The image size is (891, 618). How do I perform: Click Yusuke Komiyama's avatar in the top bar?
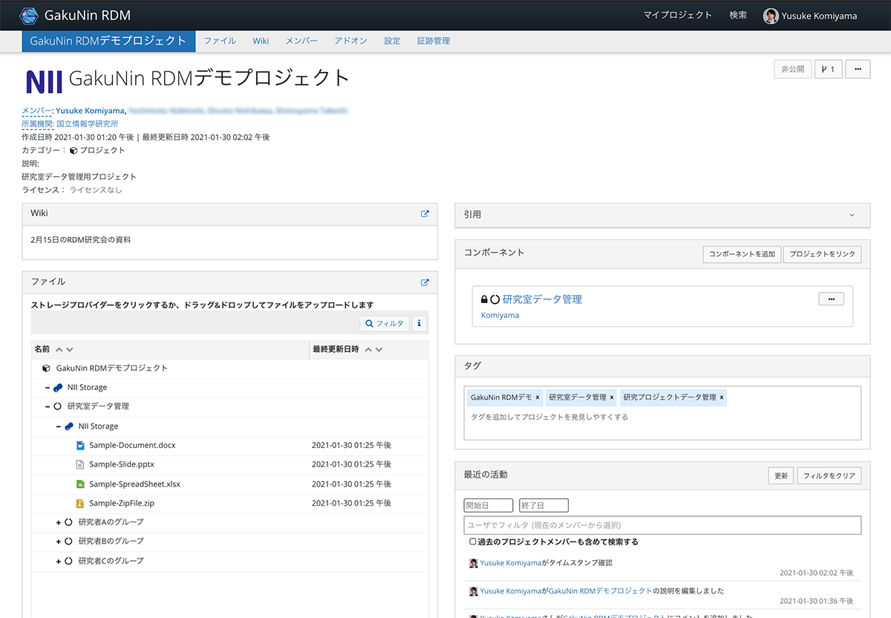point(771,16)
